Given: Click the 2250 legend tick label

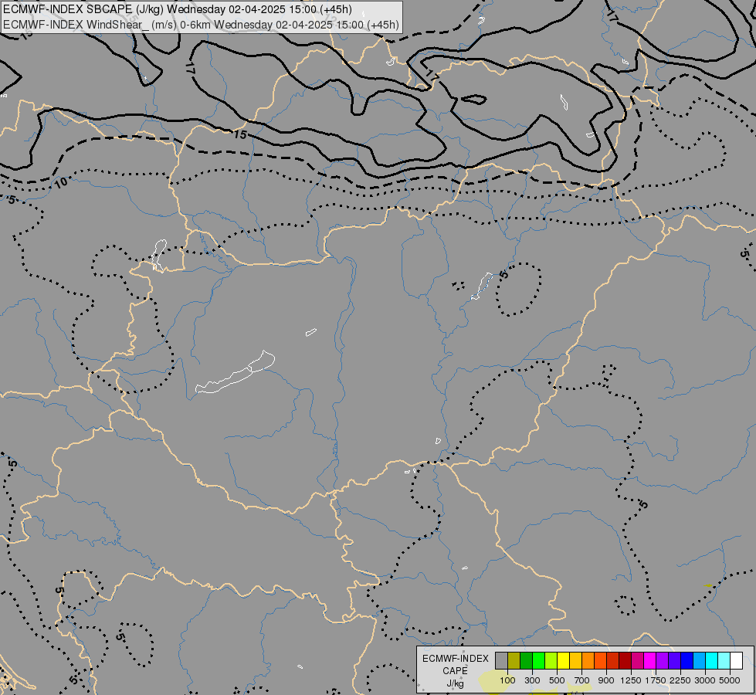Looking at the screenshot, I should click(x=680, y=680).
